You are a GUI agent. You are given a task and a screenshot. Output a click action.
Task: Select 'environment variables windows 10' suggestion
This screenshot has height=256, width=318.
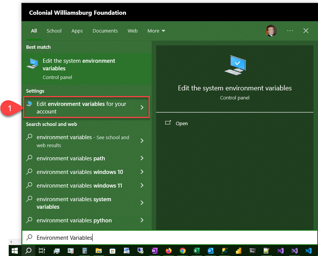(80, 172)
